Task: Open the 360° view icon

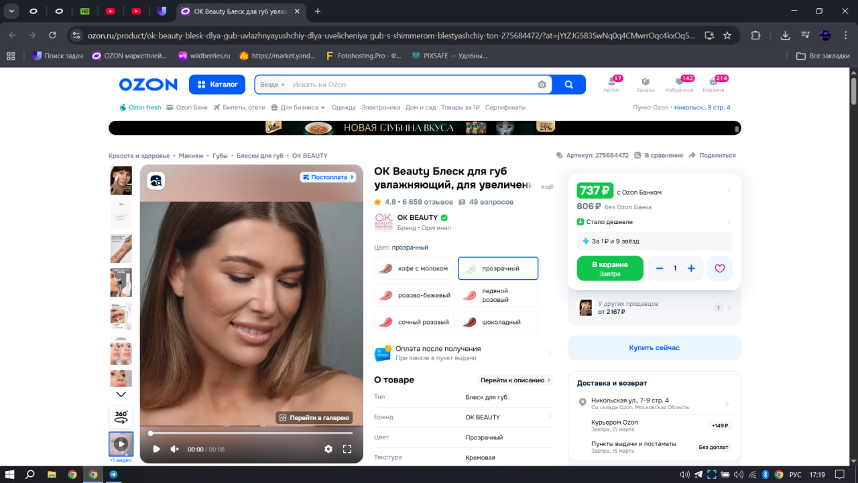Action: (121, 417)
